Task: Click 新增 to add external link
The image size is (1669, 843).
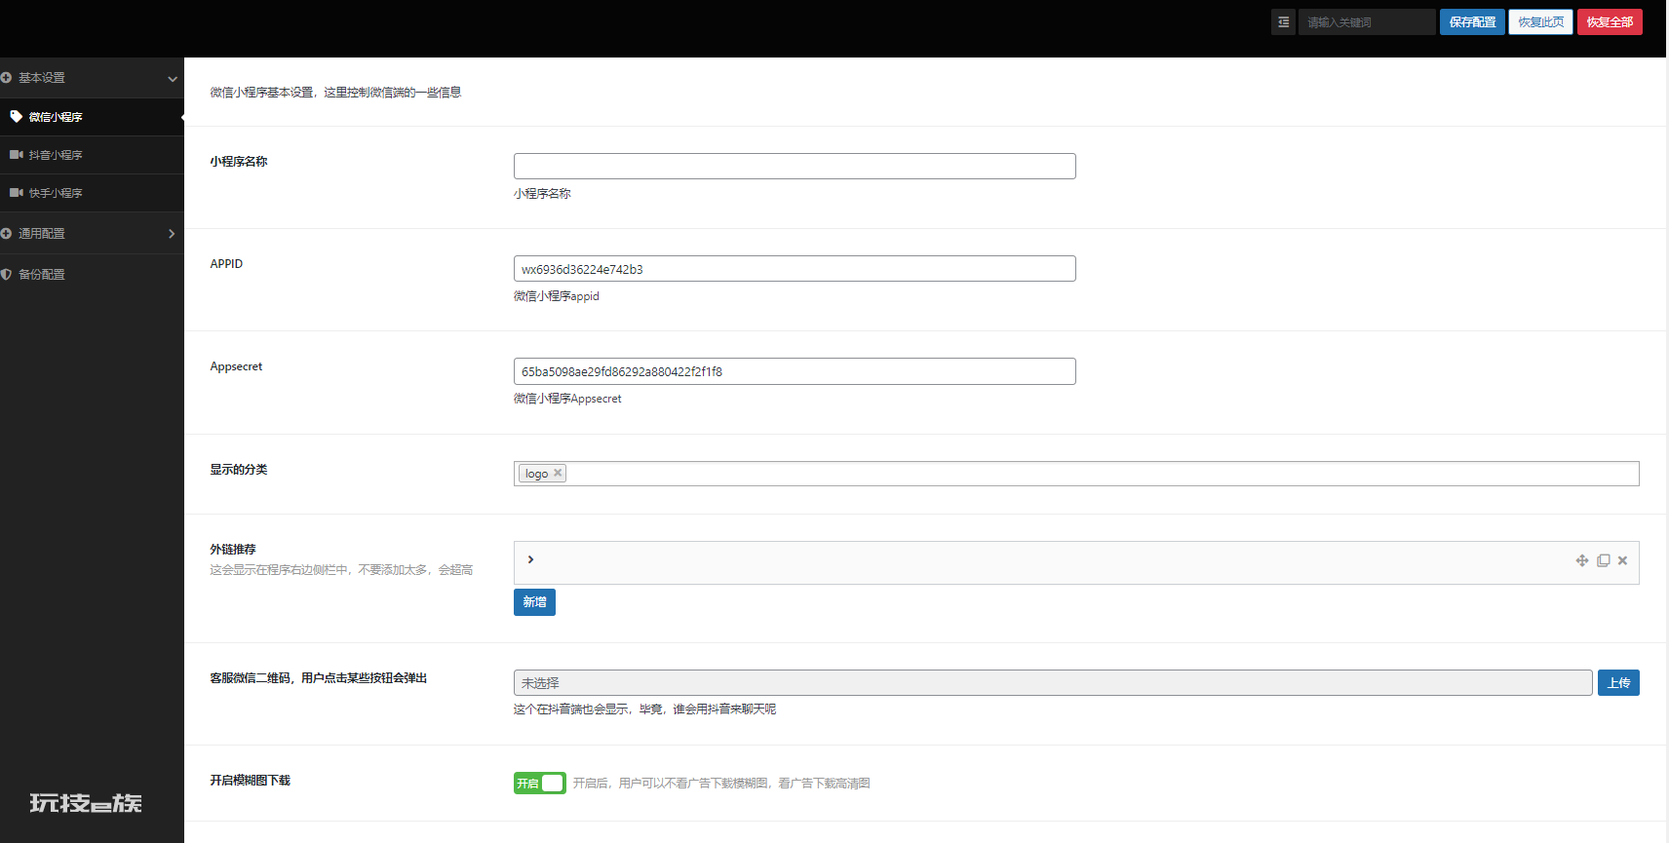Action: [534, 602]
